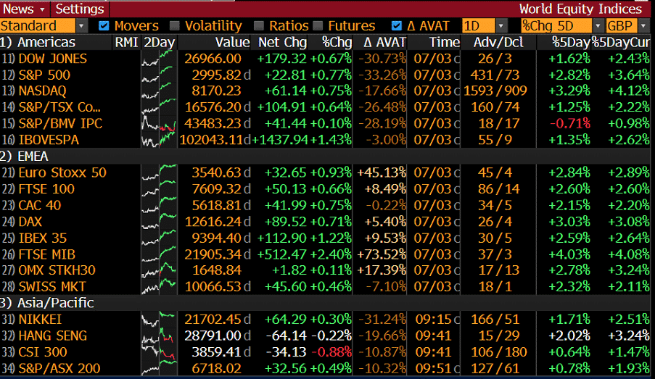This screenshot has width=655, height=379.
Task: Open the DOW JONES 2Day sparkline chart
Action: coord(159,59)
